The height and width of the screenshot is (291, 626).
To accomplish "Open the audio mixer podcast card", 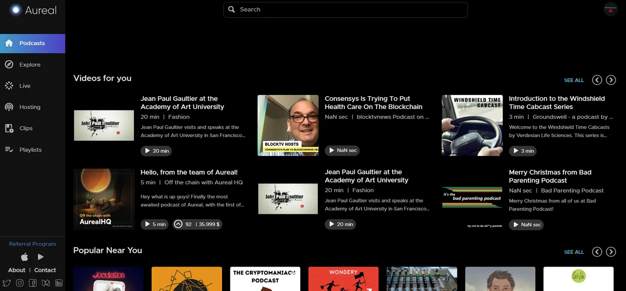I will coord(422,279).
